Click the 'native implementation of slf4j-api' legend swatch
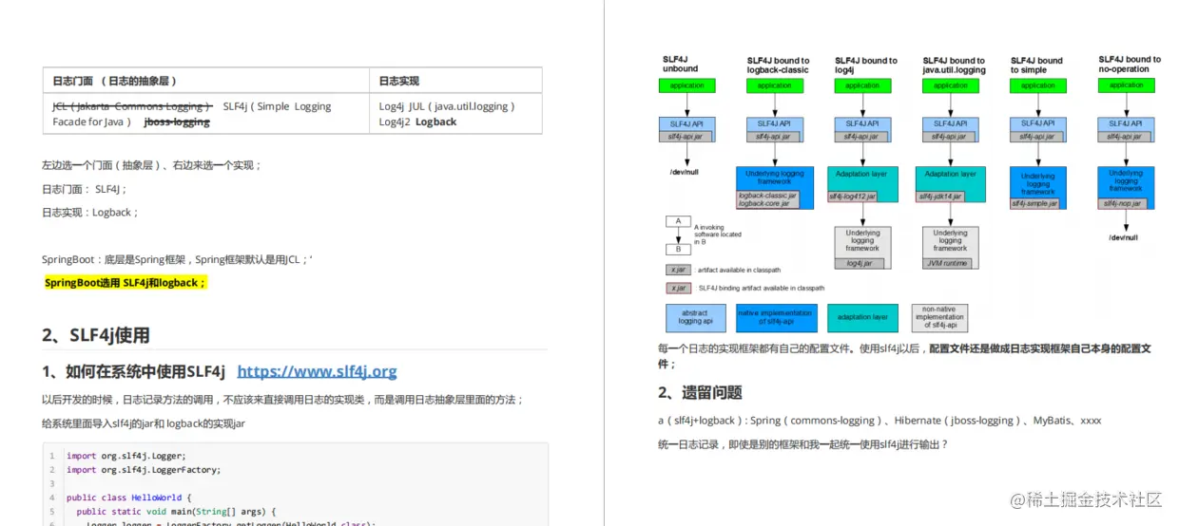Screen dimensions: 1179x526 [x=775, y=317]
